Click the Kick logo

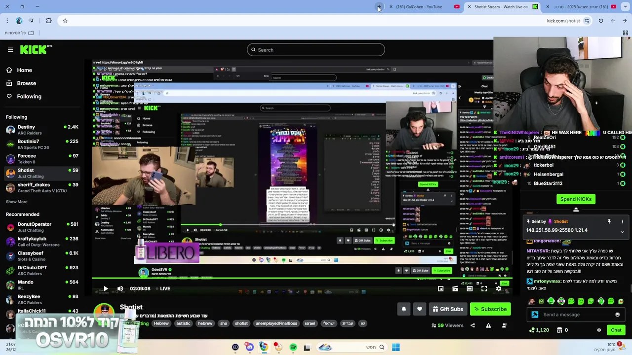36,49
